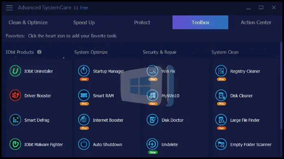Viewport: 284px width, 159px height.
Task: Go to the Action Center tab
Action: 256,22
